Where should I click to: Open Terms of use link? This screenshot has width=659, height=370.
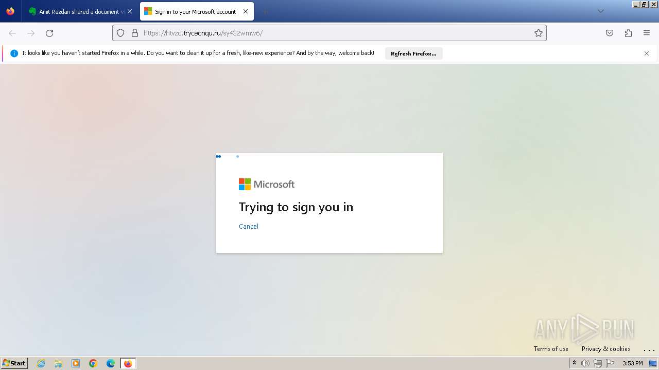tap(551, 349)
